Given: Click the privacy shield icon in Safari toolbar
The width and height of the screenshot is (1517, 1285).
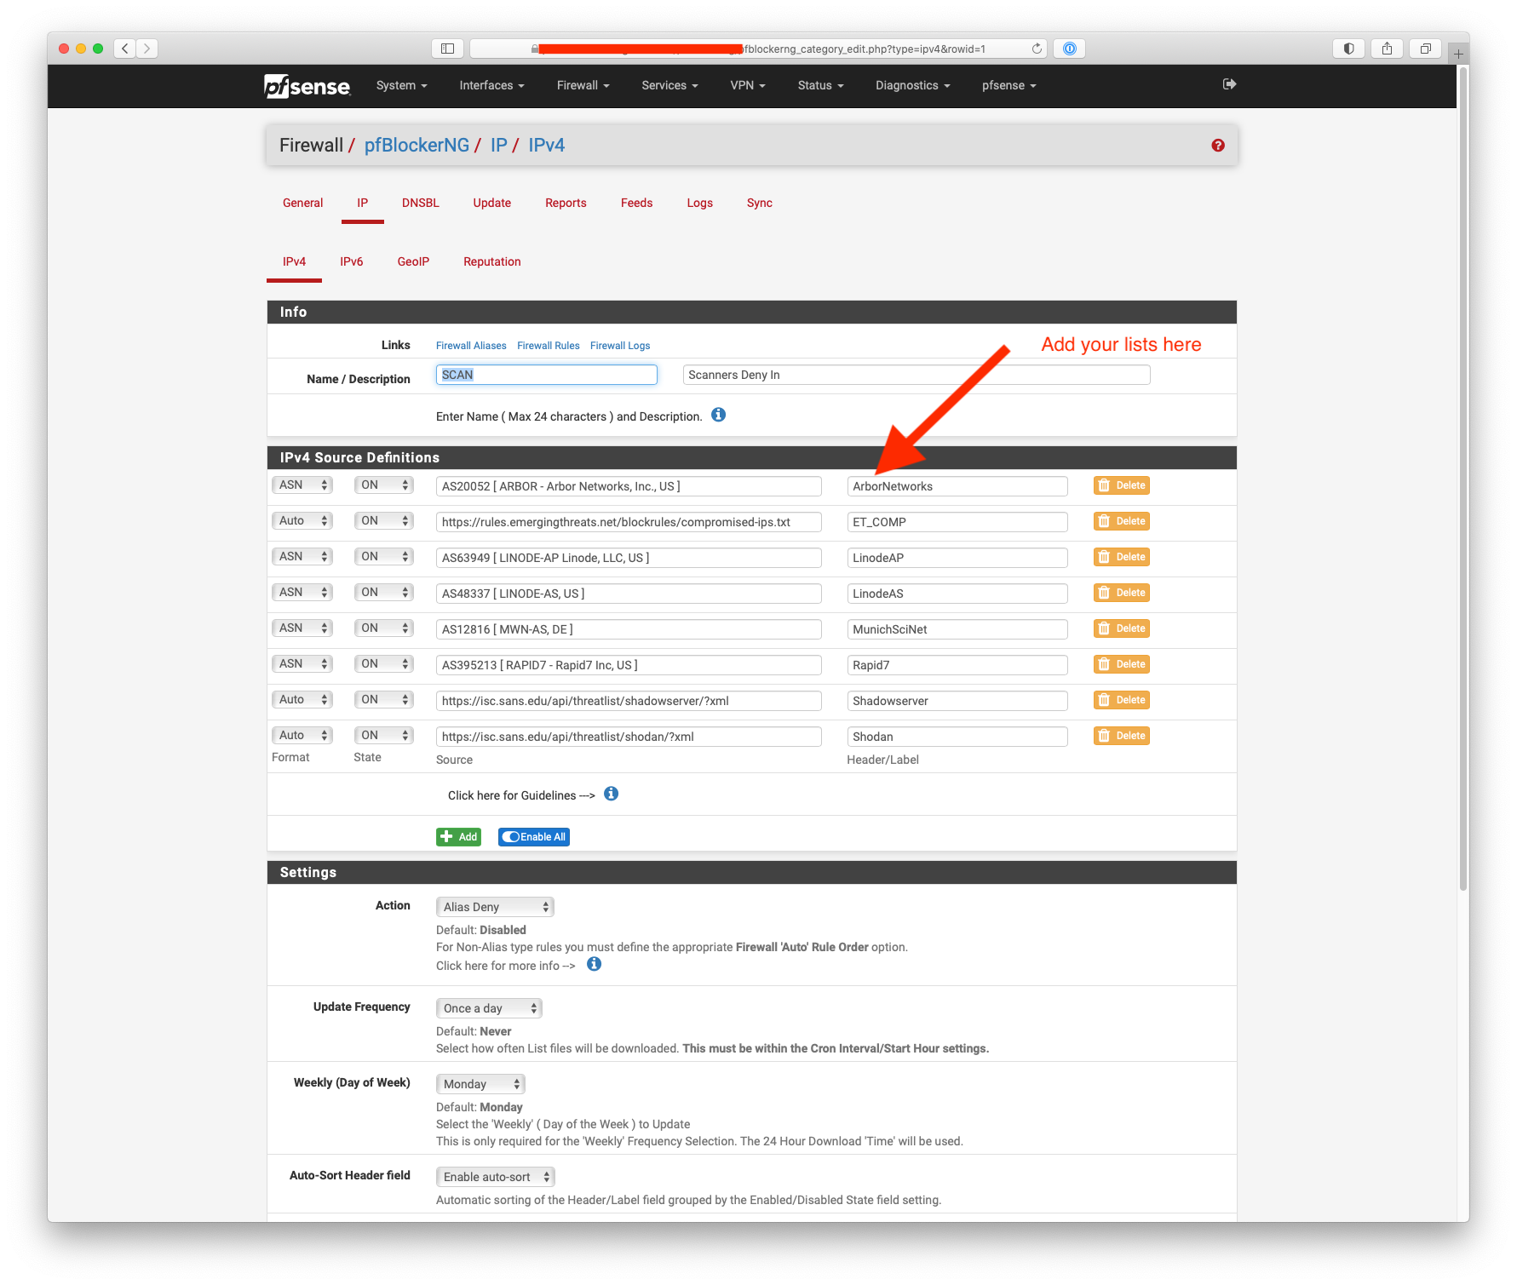Looking at the screenshot, I should click(1348, 49).
